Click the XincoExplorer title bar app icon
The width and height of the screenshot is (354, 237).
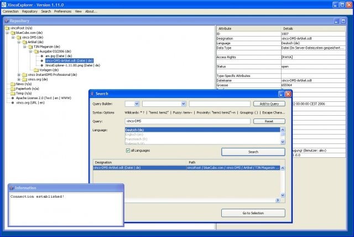click(4, 4)
